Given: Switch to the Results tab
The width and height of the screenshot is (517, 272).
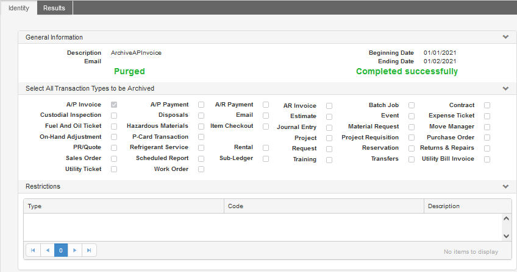Looking at the screenshot, I should click(54, 7).
